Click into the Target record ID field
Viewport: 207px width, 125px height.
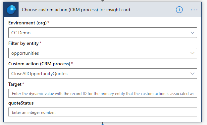[103, 93]
